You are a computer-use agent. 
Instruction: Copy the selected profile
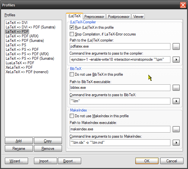(48, 141)
